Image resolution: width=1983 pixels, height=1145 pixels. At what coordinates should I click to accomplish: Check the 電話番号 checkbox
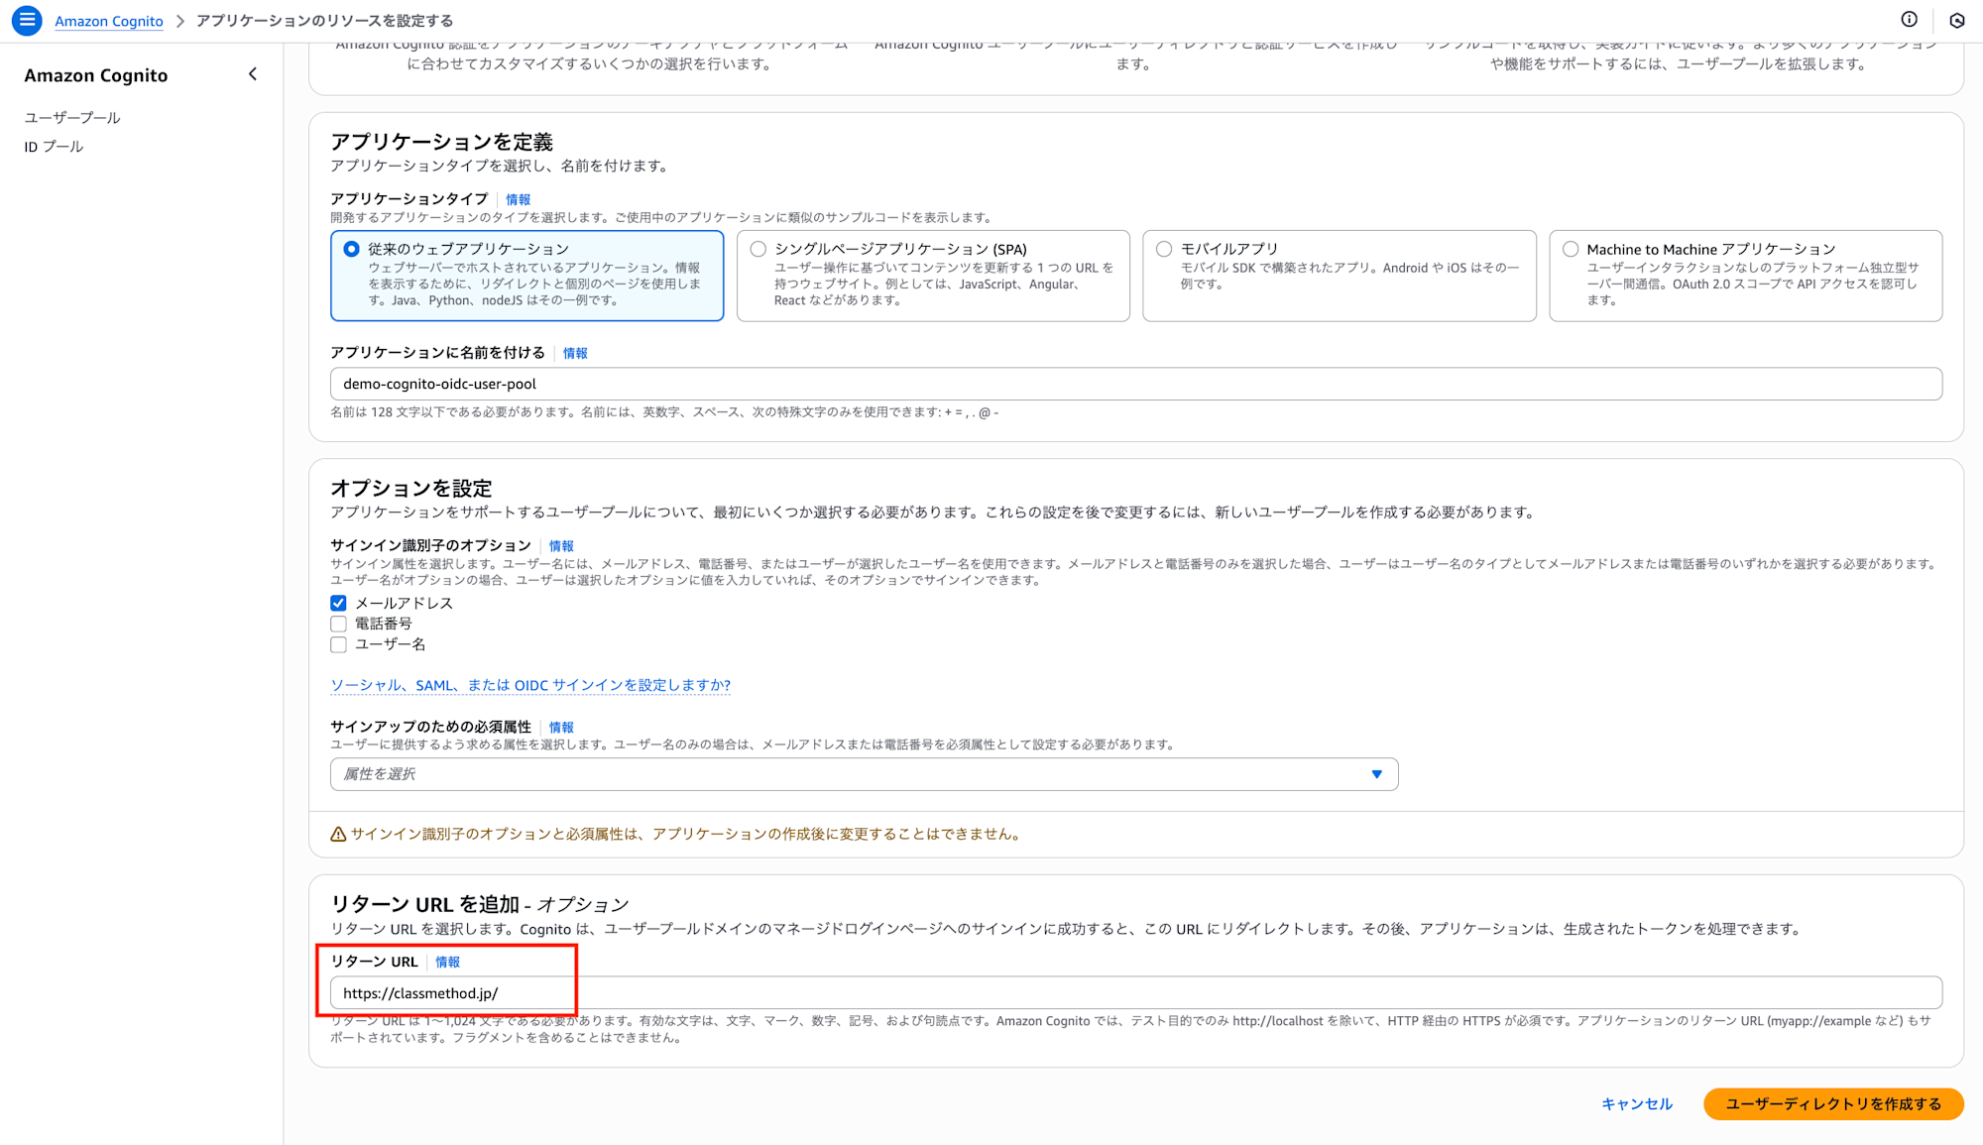point(338,624)
